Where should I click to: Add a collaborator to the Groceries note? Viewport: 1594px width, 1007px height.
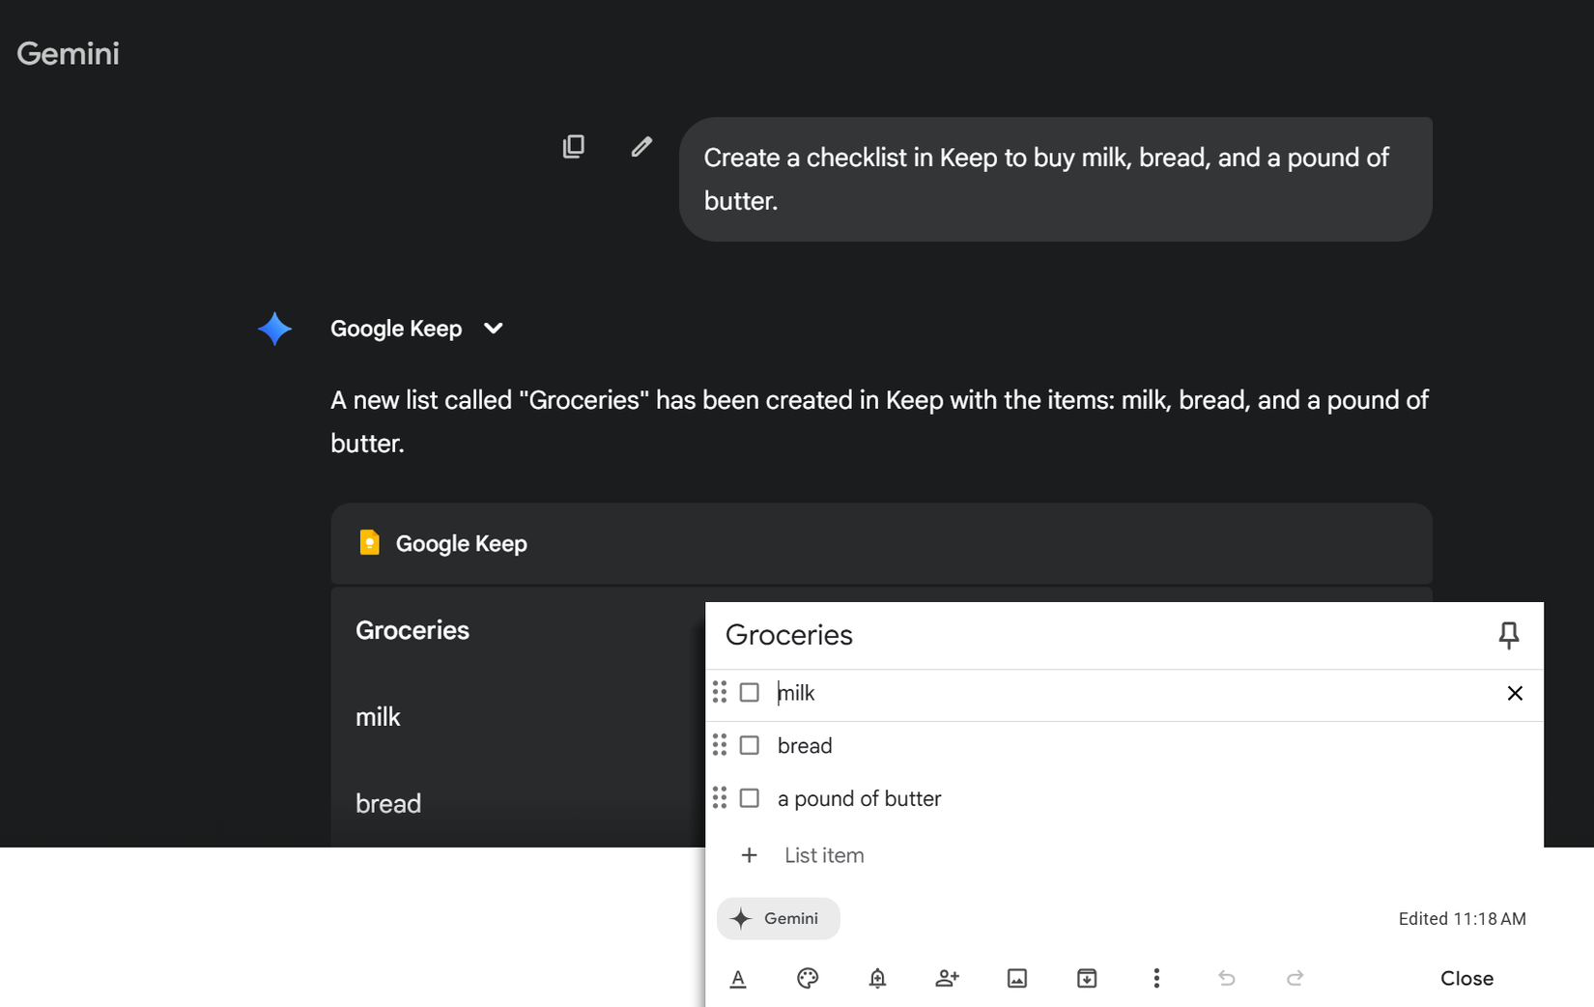(x=947, y=978)
